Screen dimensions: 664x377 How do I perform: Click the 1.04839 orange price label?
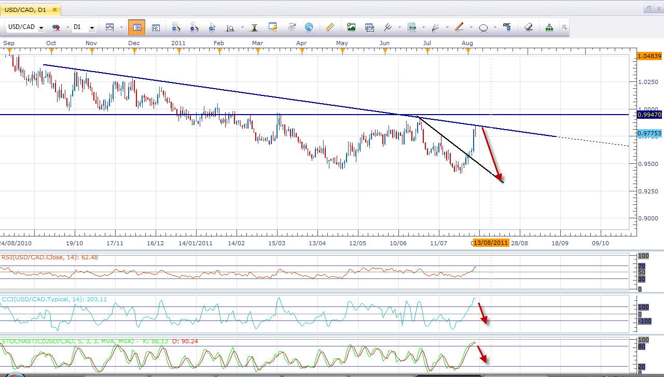pyautogui.click(x=649, y=55)
